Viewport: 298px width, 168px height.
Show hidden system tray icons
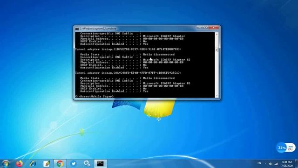[265, 164]
